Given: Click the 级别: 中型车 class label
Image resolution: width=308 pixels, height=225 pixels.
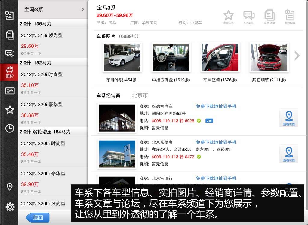Looking at the screenshot, I should tap(190, 23).
